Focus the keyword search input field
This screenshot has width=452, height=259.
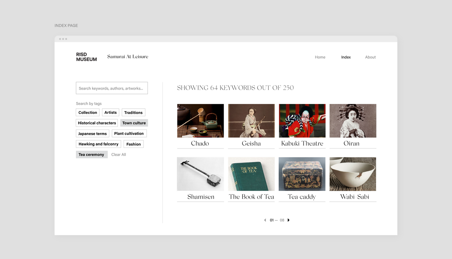112,88
